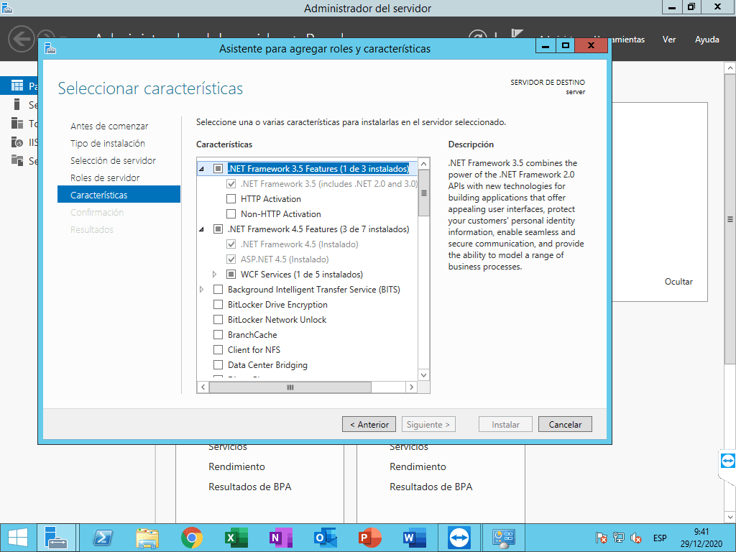This screenshot has width=736, height=552.
Task: Open Outlook from the taskbar
Action: tap(325, 538)
